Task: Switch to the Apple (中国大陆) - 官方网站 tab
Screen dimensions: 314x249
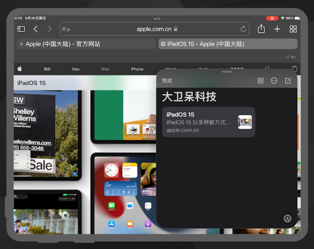Action: tap(86, 44)
